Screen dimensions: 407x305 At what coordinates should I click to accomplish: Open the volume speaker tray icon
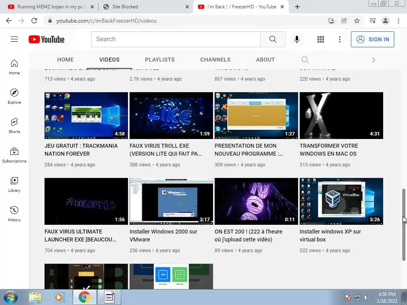pyautogui.click(x=367, y=297)
